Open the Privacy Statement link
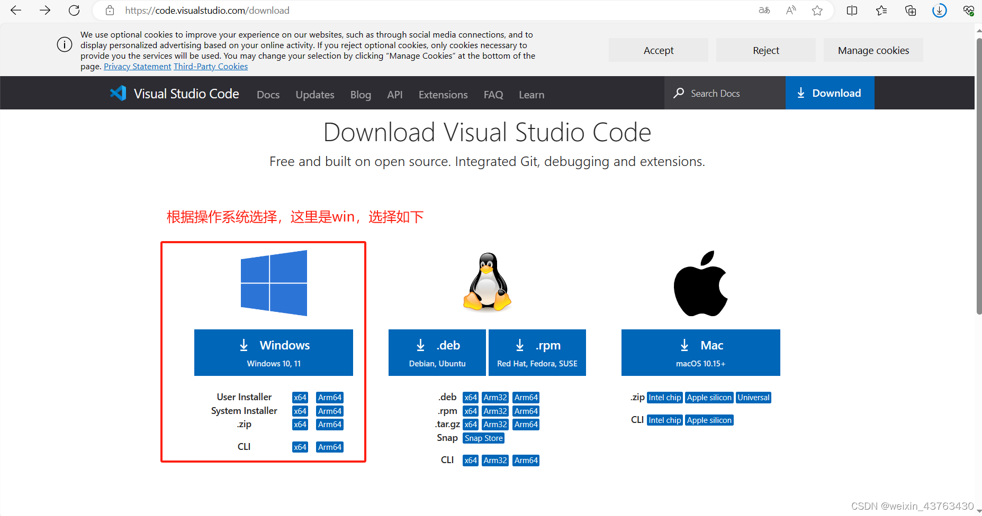Viewport: 982px width, 516px height. (x=138, y=67)
